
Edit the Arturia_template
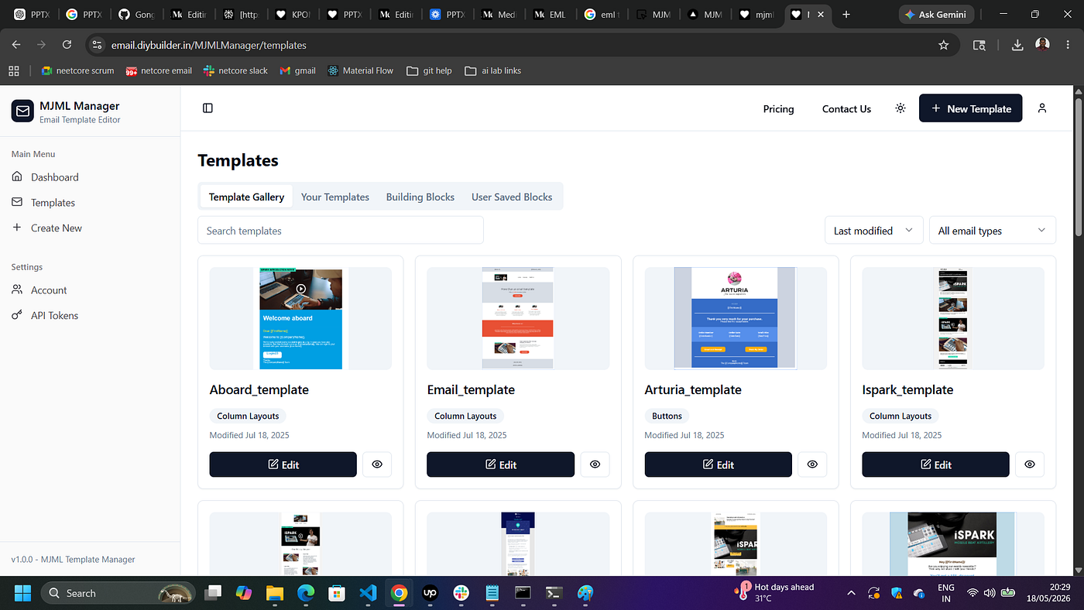pyautogui.click(x=719, y=464)
